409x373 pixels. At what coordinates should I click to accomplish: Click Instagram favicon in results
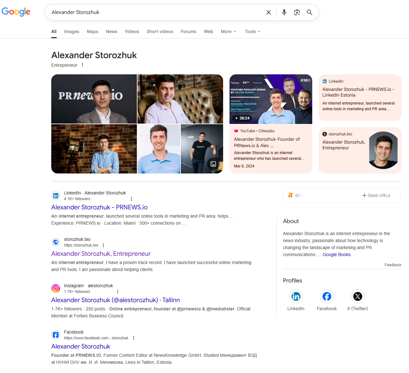[x=56, y=288]
